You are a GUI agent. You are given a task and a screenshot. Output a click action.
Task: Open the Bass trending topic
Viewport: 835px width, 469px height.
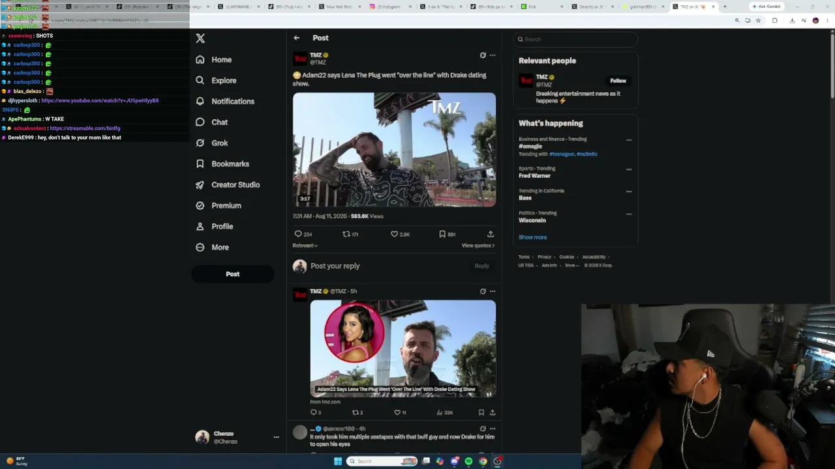[x=525, y=198]
